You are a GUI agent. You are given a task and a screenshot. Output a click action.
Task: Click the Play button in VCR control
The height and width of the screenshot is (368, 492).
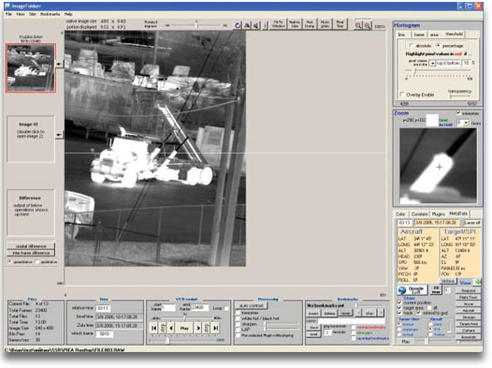pos(184,328)
